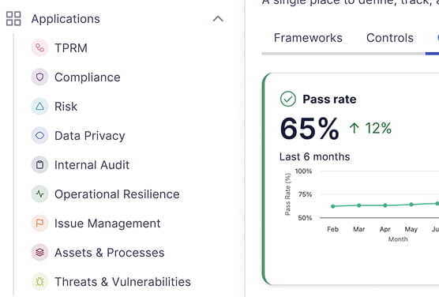Switch to the Controls tab
439x297 pixels.
click(x=390, y=38)
